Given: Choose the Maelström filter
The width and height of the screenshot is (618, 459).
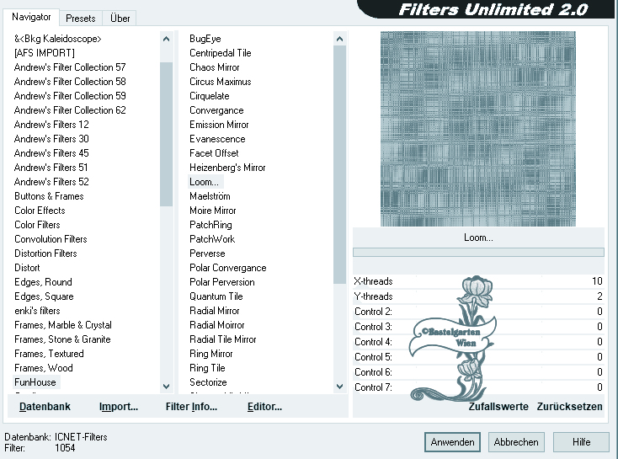Looking at the screenshot, I should 210,196.
